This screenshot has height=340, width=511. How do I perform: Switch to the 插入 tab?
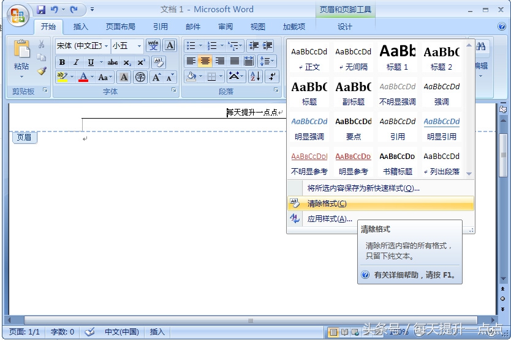80,27
